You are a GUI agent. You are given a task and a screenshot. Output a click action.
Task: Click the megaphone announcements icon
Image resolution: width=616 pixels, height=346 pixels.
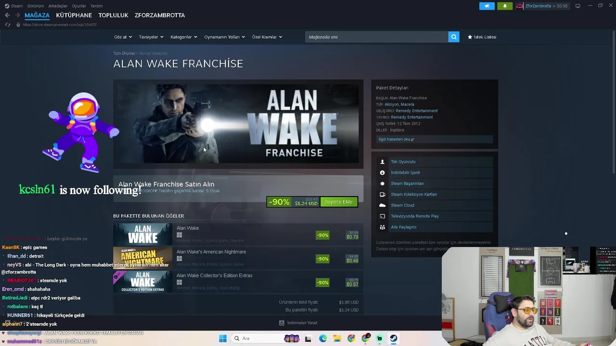click(x=487, y=6)
